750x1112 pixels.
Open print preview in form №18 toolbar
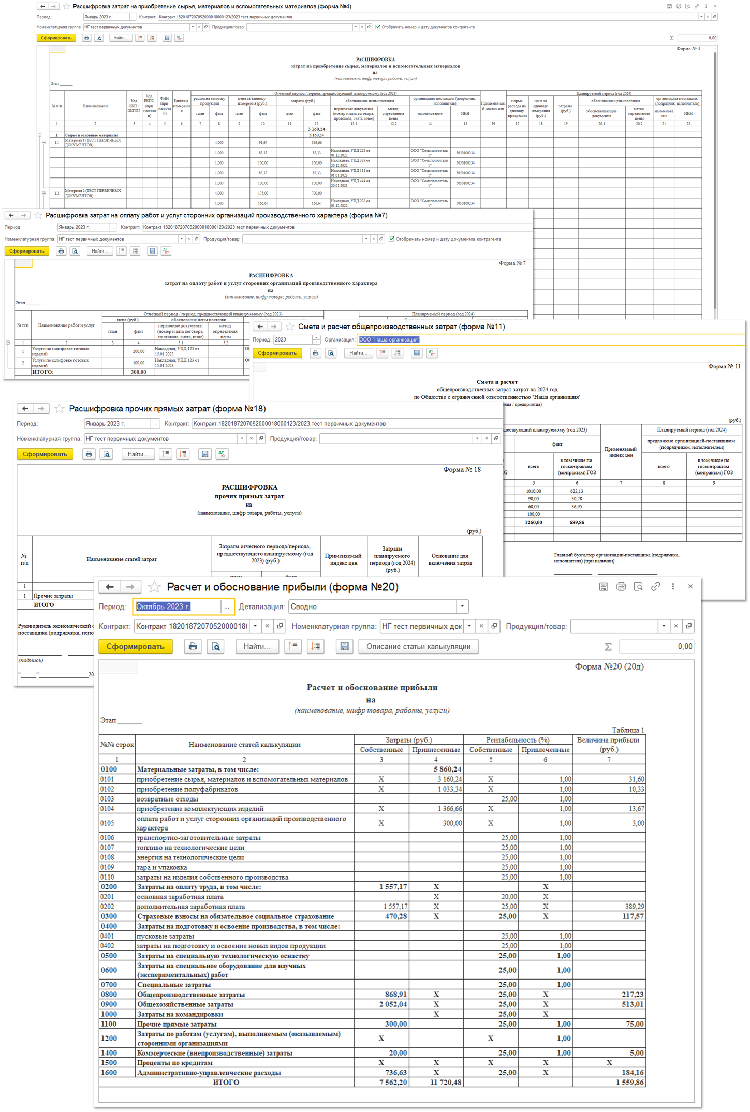pos(107,454)
